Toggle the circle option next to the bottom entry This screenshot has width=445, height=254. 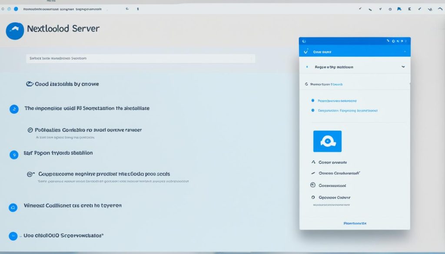(312, 197)
